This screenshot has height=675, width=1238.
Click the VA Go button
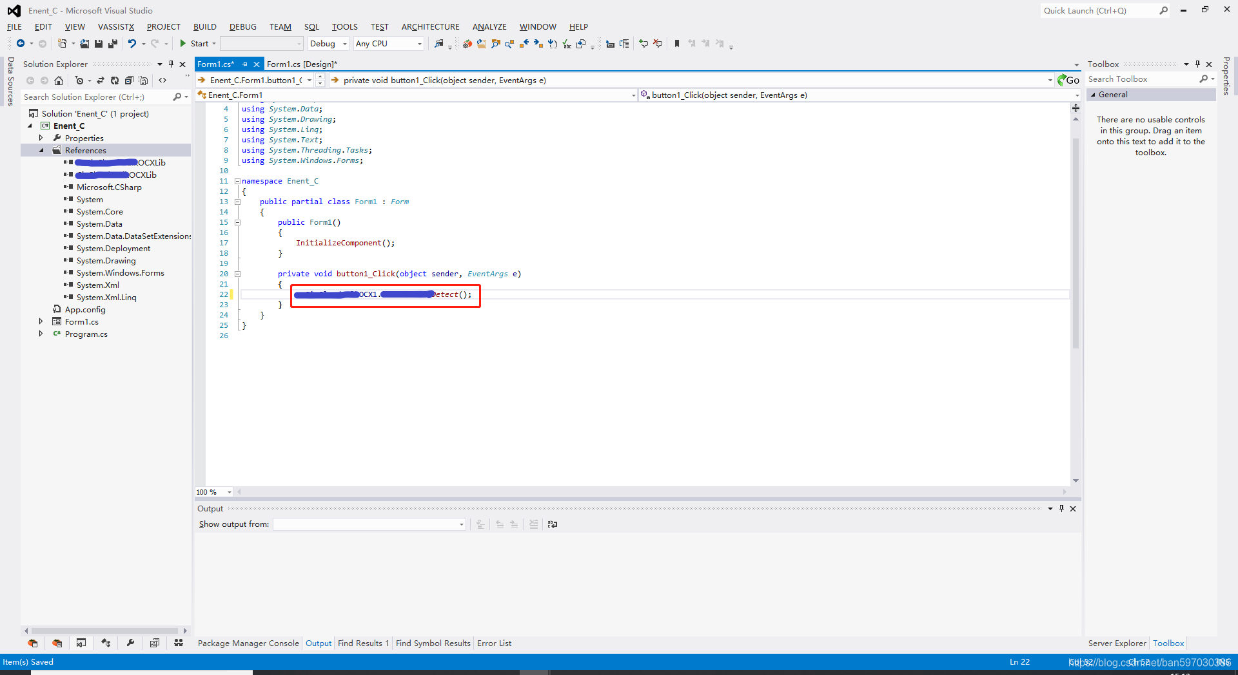tap(1068, 80)
